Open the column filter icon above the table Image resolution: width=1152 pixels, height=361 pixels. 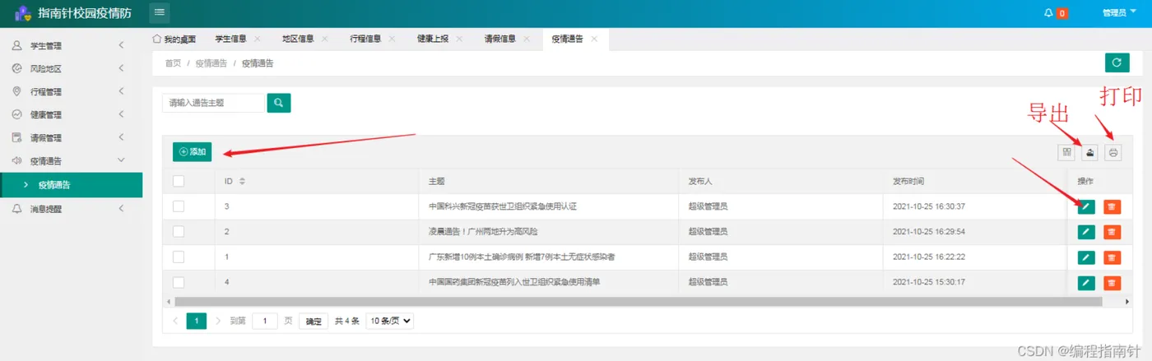1066,152
